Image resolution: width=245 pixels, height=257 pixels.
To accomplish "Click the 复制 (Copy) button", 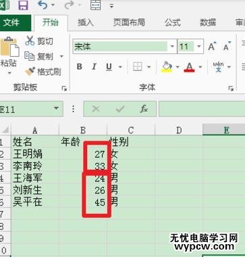I will pyautogui.click(x=39, y=56).
